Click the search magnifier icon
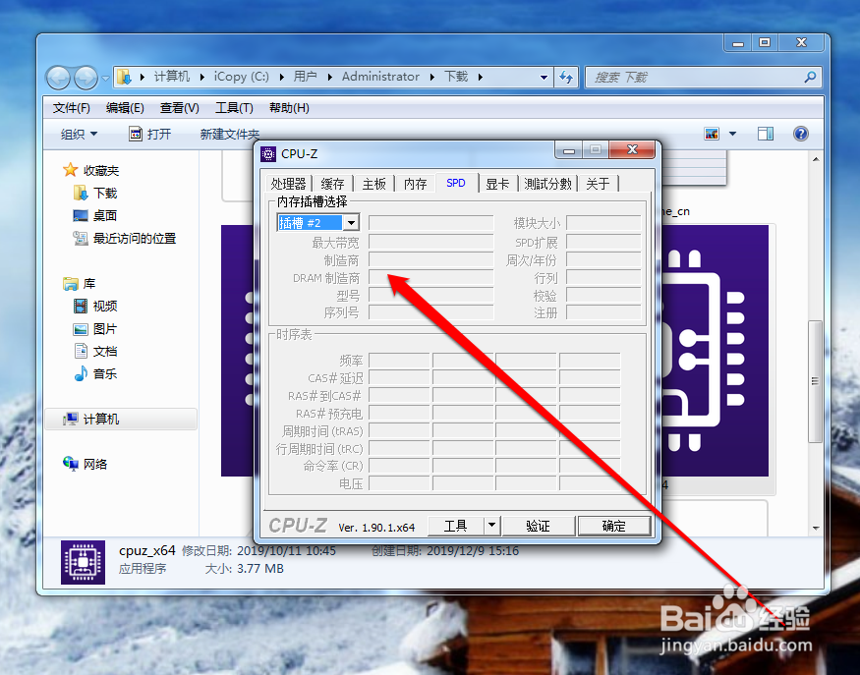The width and height of the screenshot is (860, 675). click(x=810, y=78)
